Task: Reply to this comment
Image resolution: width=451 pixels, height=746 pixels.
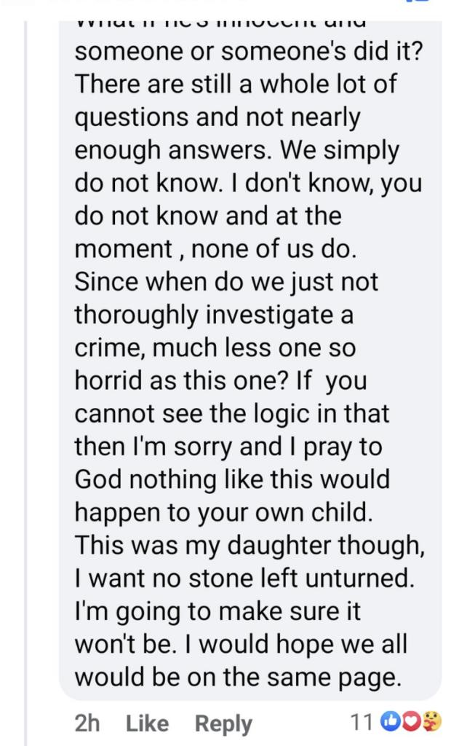Action: (223, 723)
